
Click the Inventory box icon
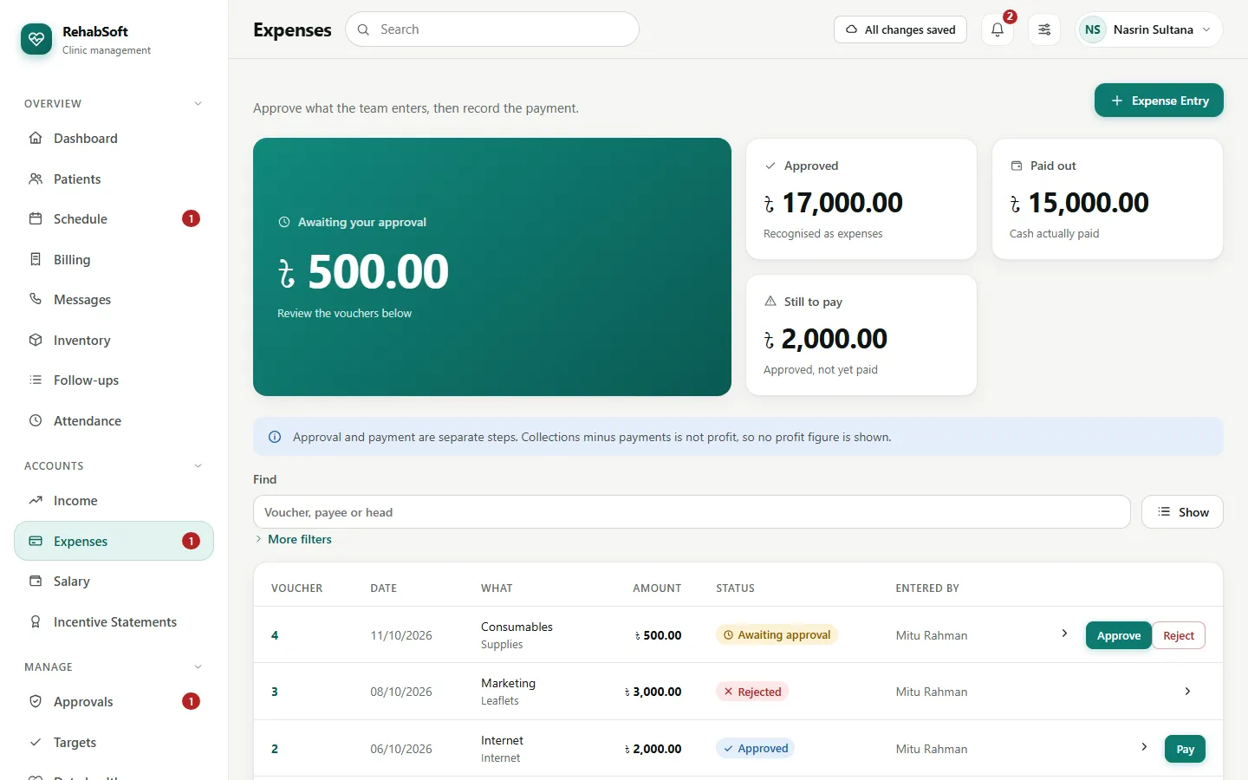(x=36, y=340)
